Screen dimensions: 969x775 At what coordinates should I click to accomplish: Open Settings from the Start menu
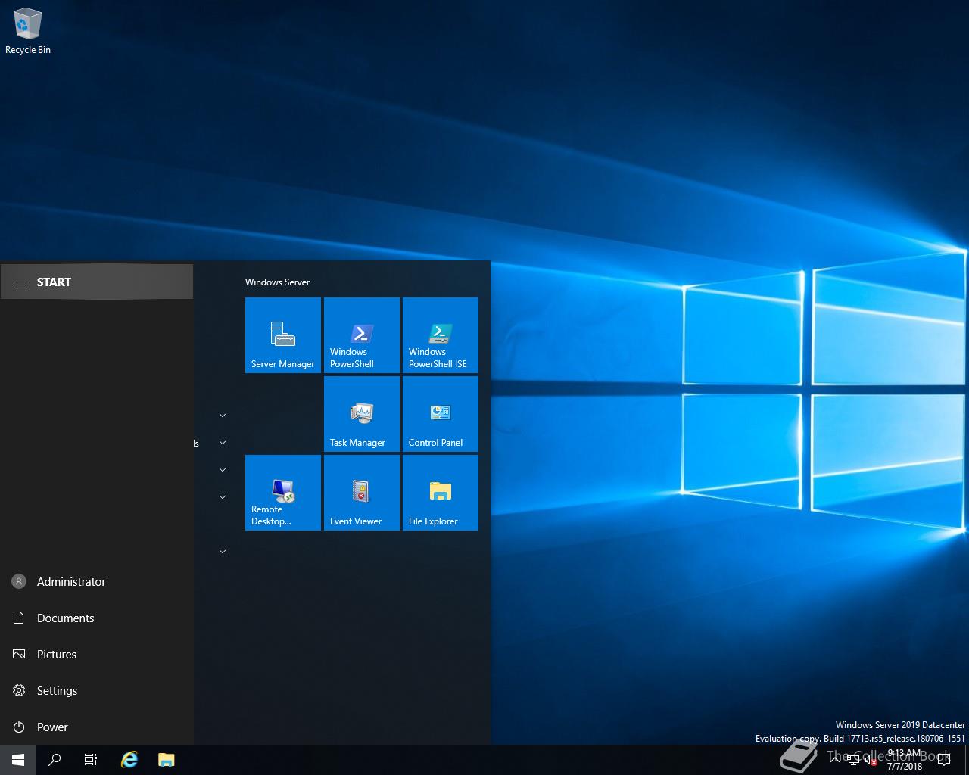[x=57, y=691]
